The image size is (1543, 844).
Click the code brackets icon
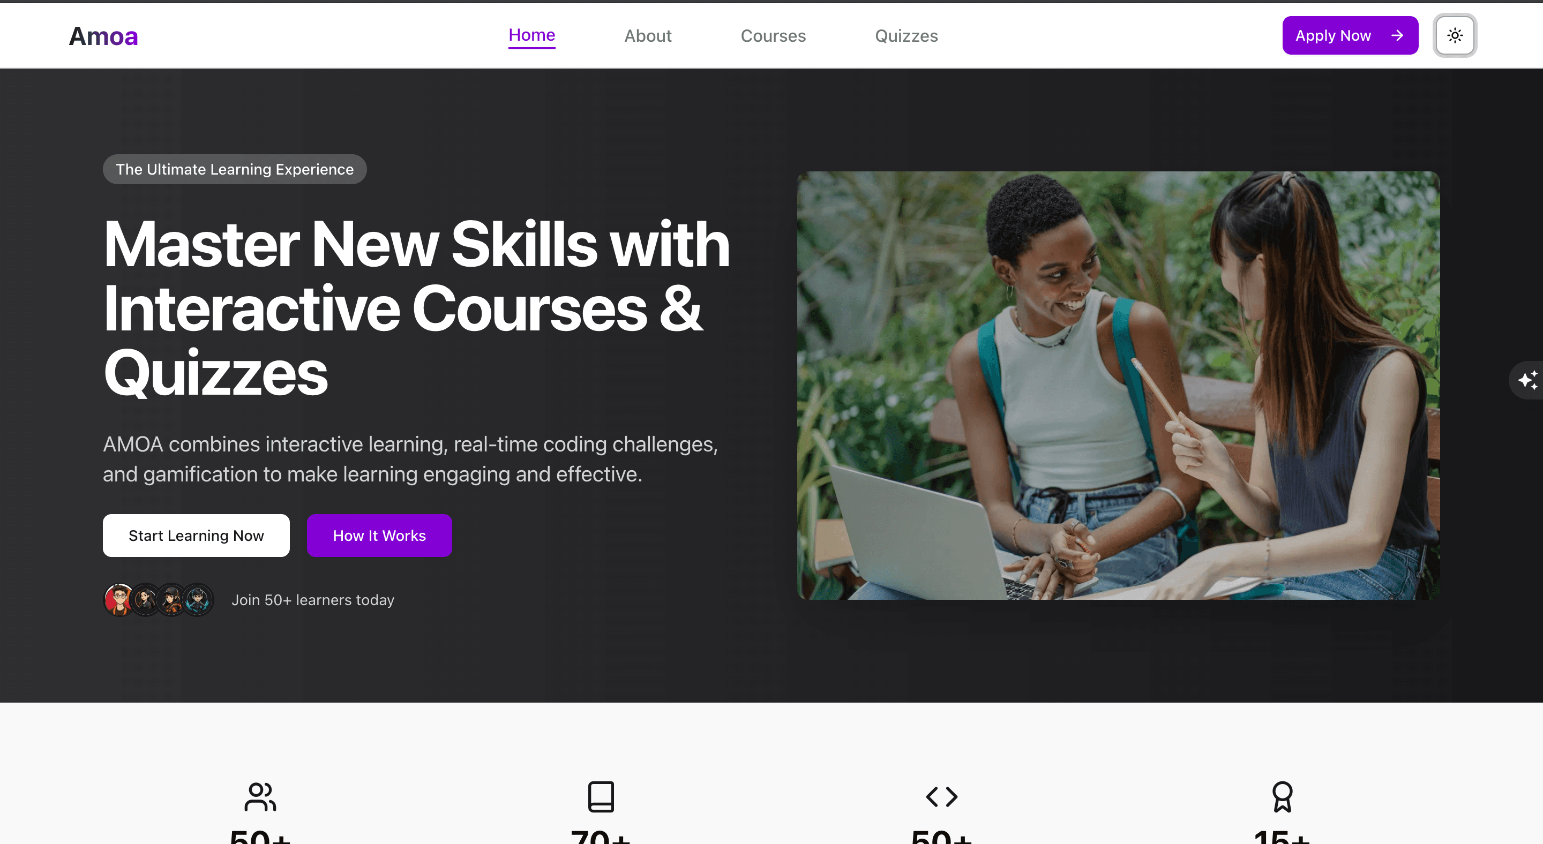(x=942, y=797)
